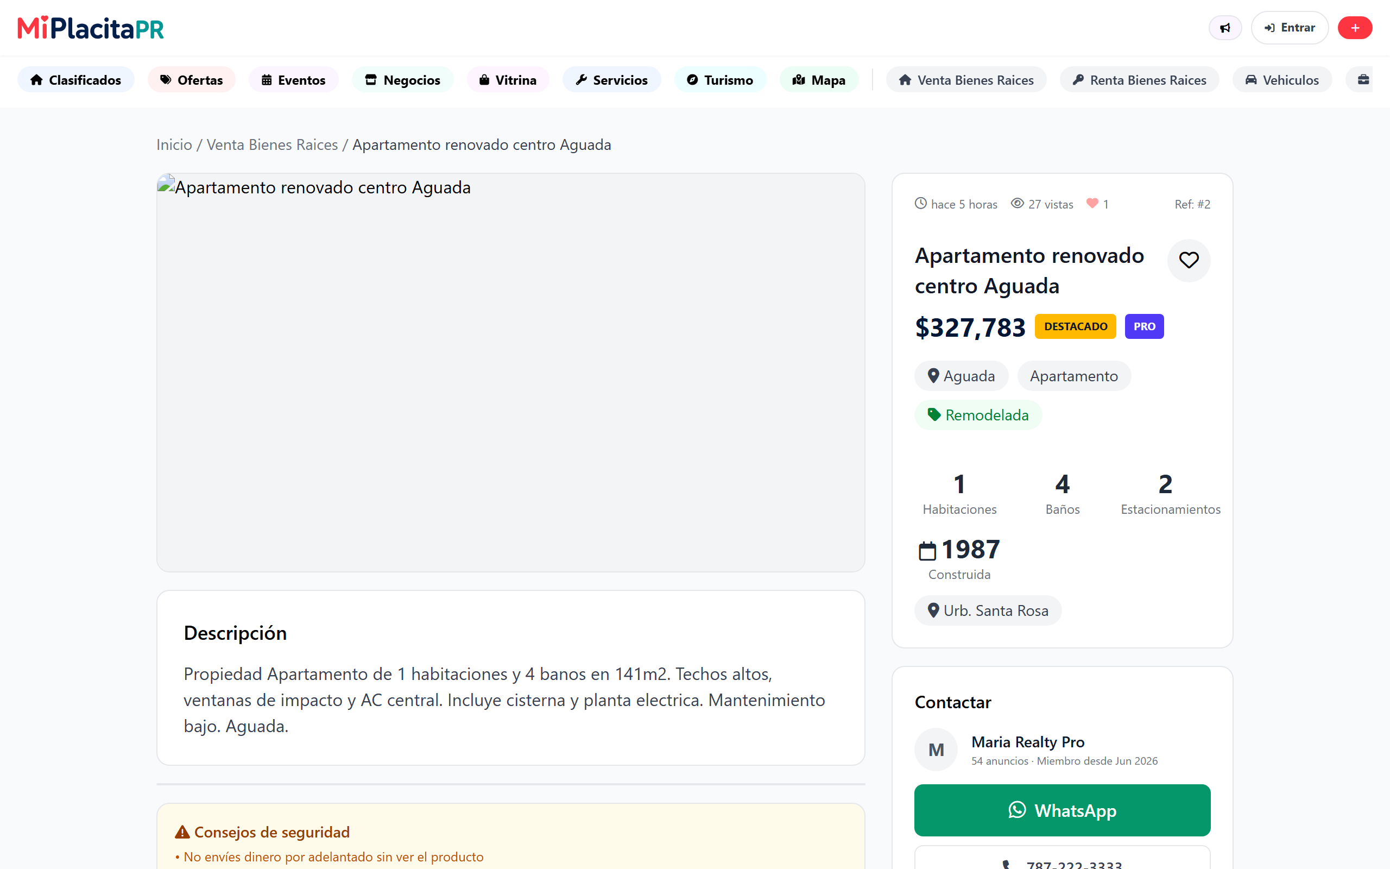Toggle the heart favorite button
Image resolution: width=1390 pixels, height=869 pixels.
coord(1189,260)
